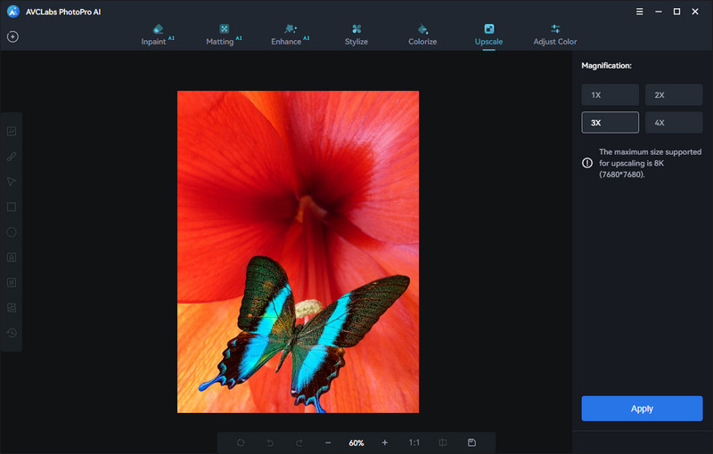Screen dimensions: 713x454
Task: Select the arrow selection tool
Action: [12, 182]
